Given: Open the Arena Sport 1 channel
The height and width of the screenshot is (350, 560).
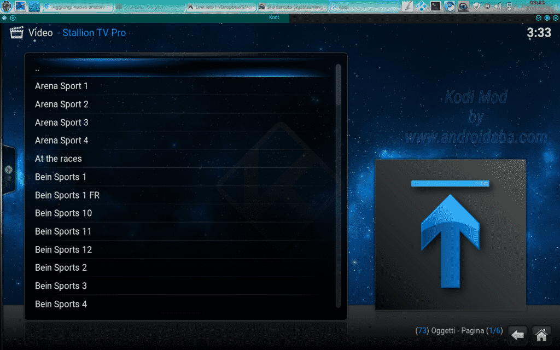Looking at the screenshot, I should pos(180,86).
